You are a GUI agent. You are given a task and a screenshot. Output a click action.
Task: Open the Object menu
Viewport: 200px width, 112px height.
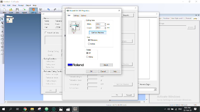tap(28, 5)
